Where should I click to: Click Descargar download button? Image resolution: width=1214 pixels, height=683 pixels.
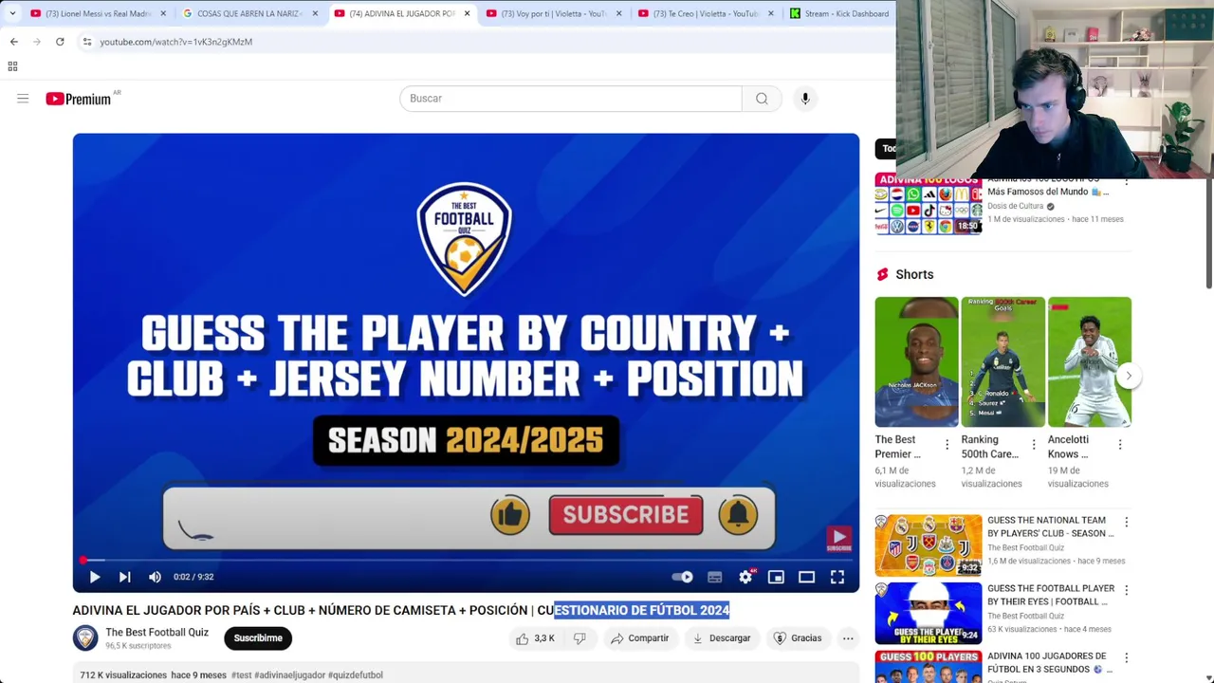pos(722,638)
